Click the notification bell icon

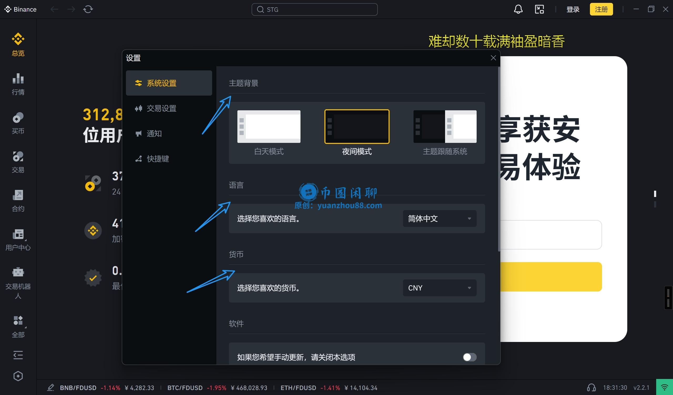point(518,9)
